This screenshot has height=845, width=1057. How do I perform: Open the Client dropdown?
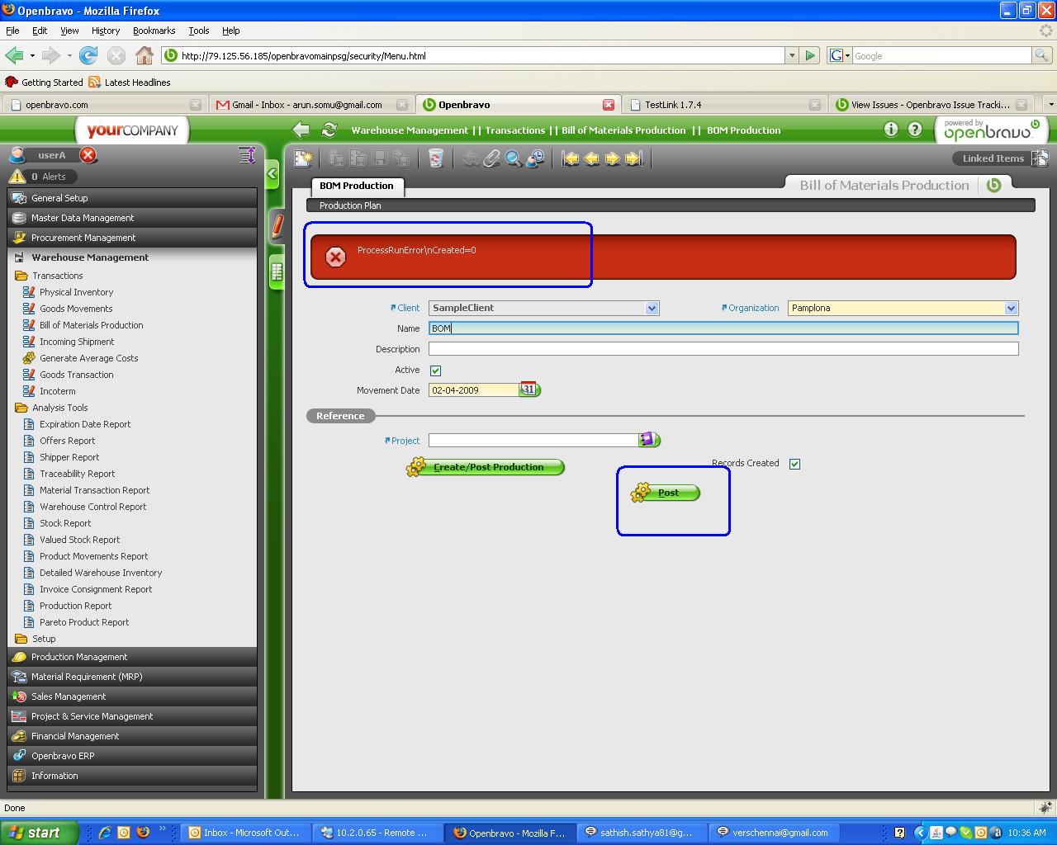(652, 308)
